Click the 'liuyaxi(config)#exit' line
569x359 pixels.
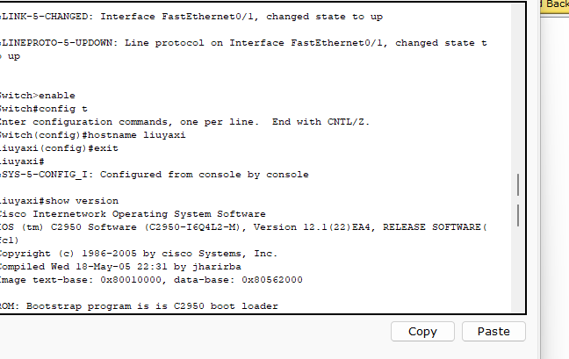tap(59, 148)
